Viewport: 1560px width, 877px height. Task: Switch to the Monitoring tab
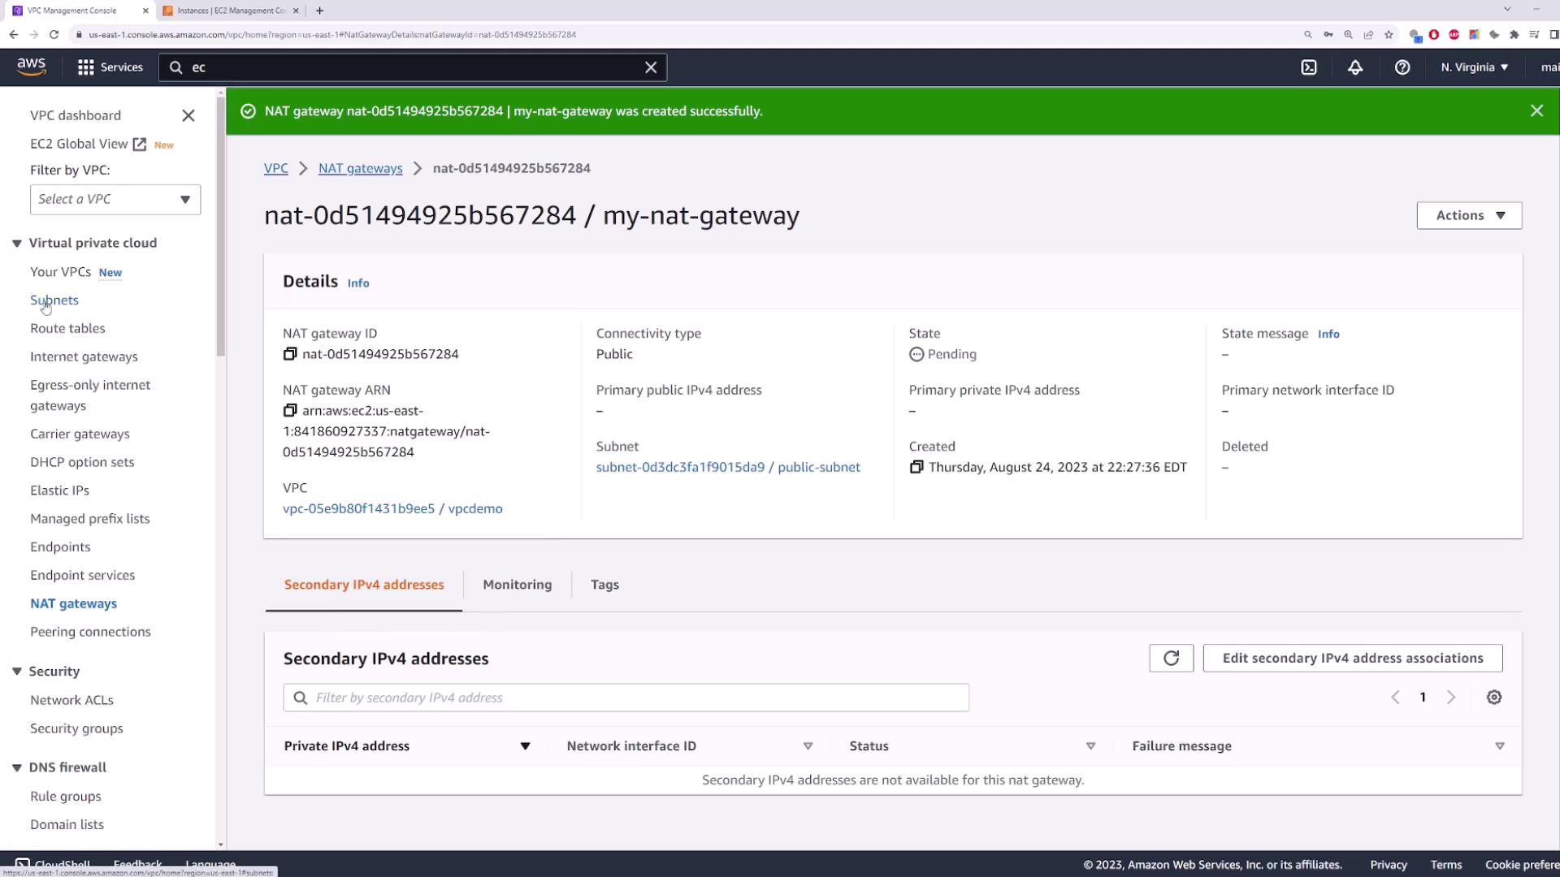click(x=517, y=585)
